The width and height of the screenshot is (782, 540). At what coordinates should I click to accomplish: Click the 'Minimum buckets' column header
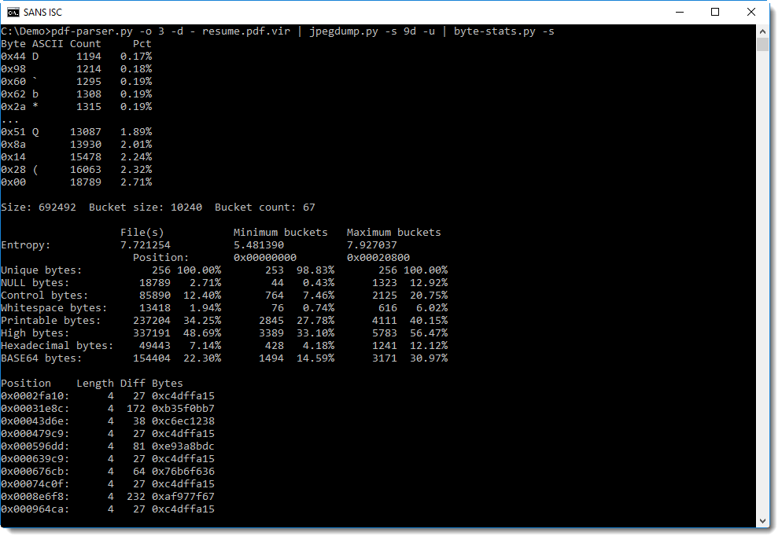(x=280, y=232)
